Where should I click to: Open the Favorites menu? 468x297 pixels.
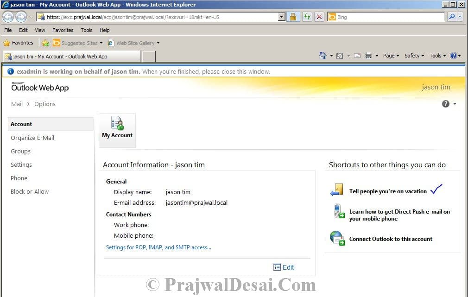(x=63, y=30)
